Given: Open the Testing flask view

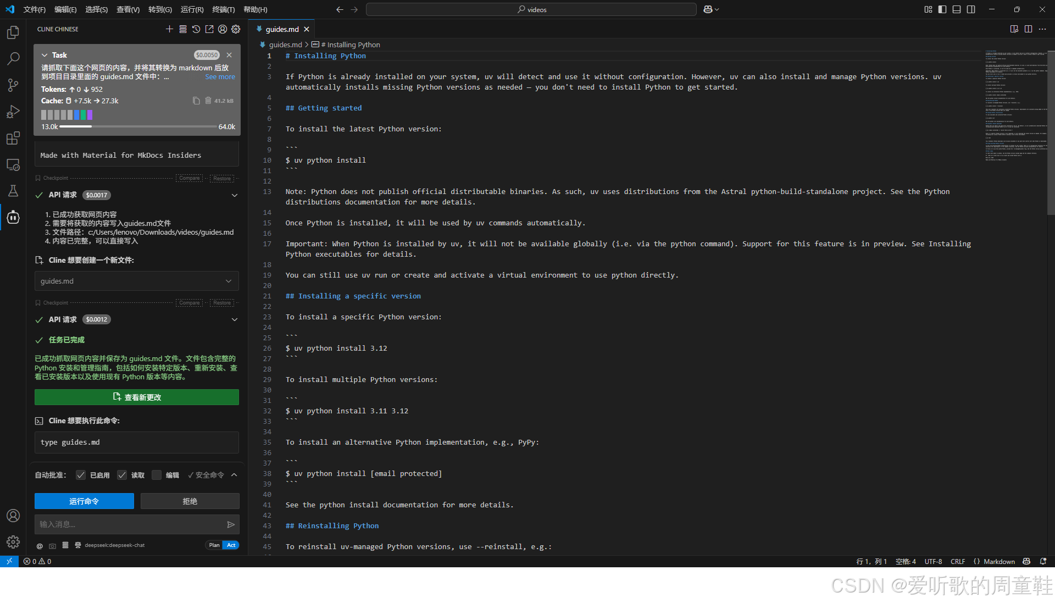Looking at the screenshot, I should click(x=13, y=191).
